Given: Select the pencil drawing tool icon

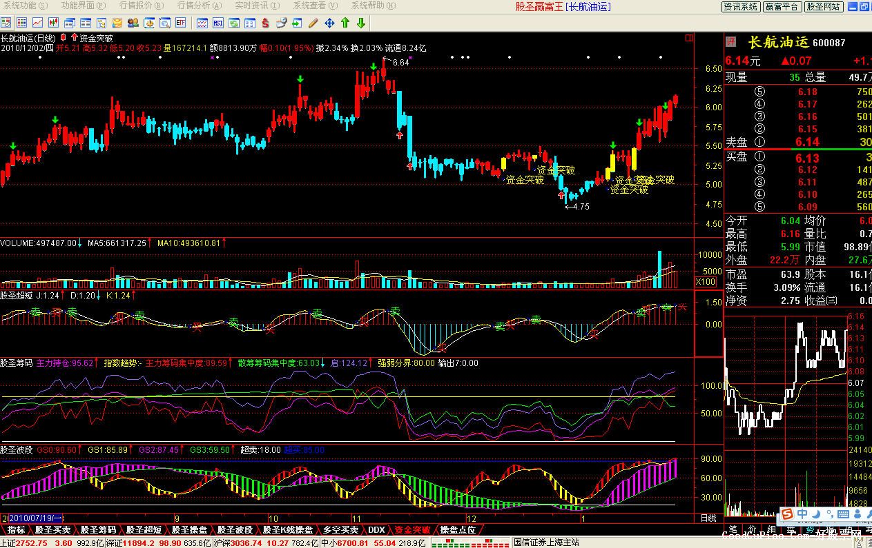Looking at the screenshot, I should point(313,23).
